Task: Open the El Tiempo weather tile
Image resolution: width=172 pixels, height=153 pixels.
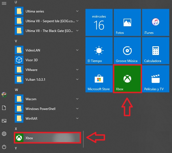Action: [99, 51]
